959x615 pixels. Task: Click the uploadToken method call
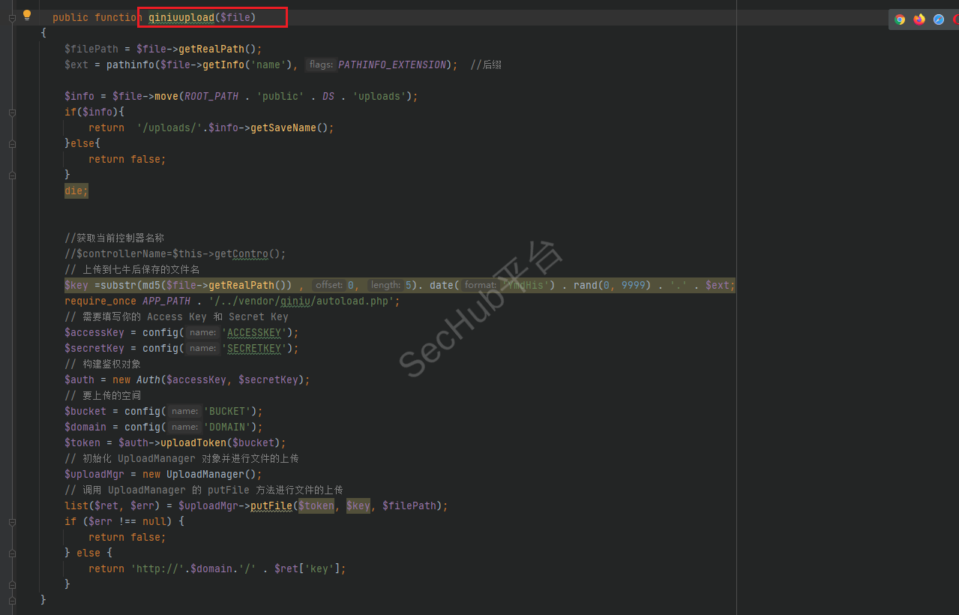coord(193,442)
